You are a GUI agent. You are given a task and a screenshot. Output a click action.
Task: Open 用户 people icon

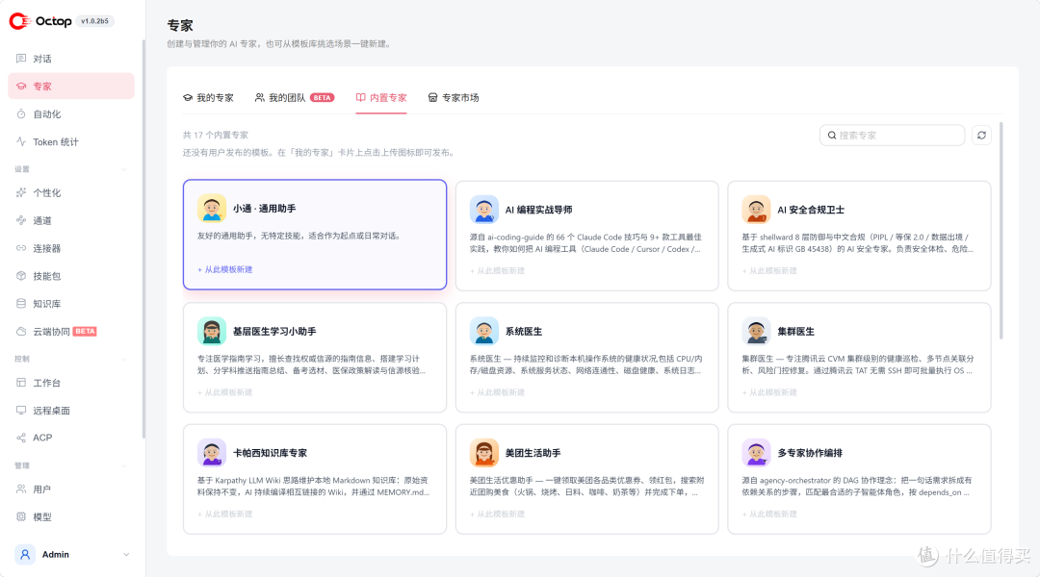[21, 489]
